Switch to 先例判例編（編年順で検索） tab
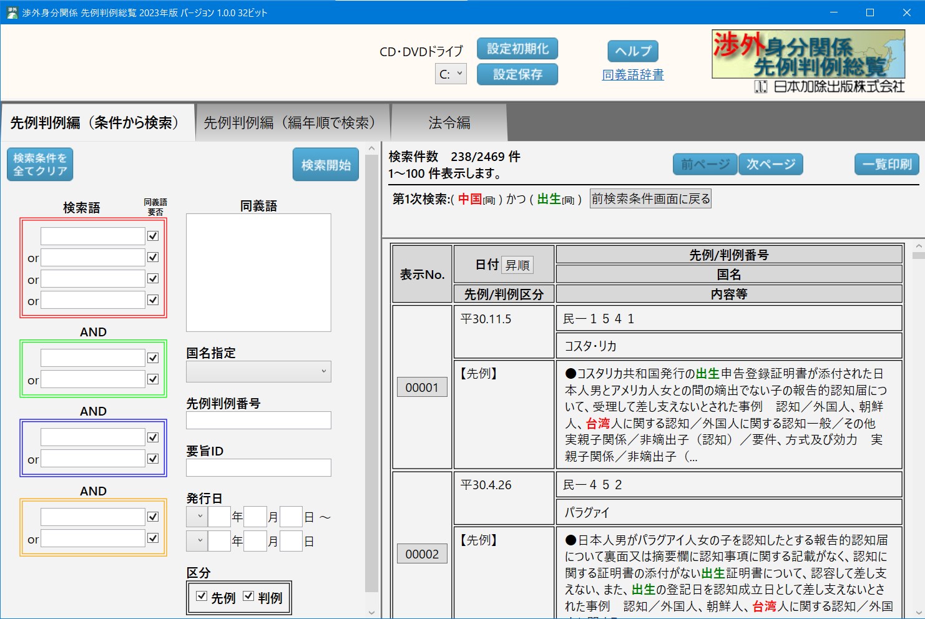Screen dimensions: 925x619 point(290,123)
